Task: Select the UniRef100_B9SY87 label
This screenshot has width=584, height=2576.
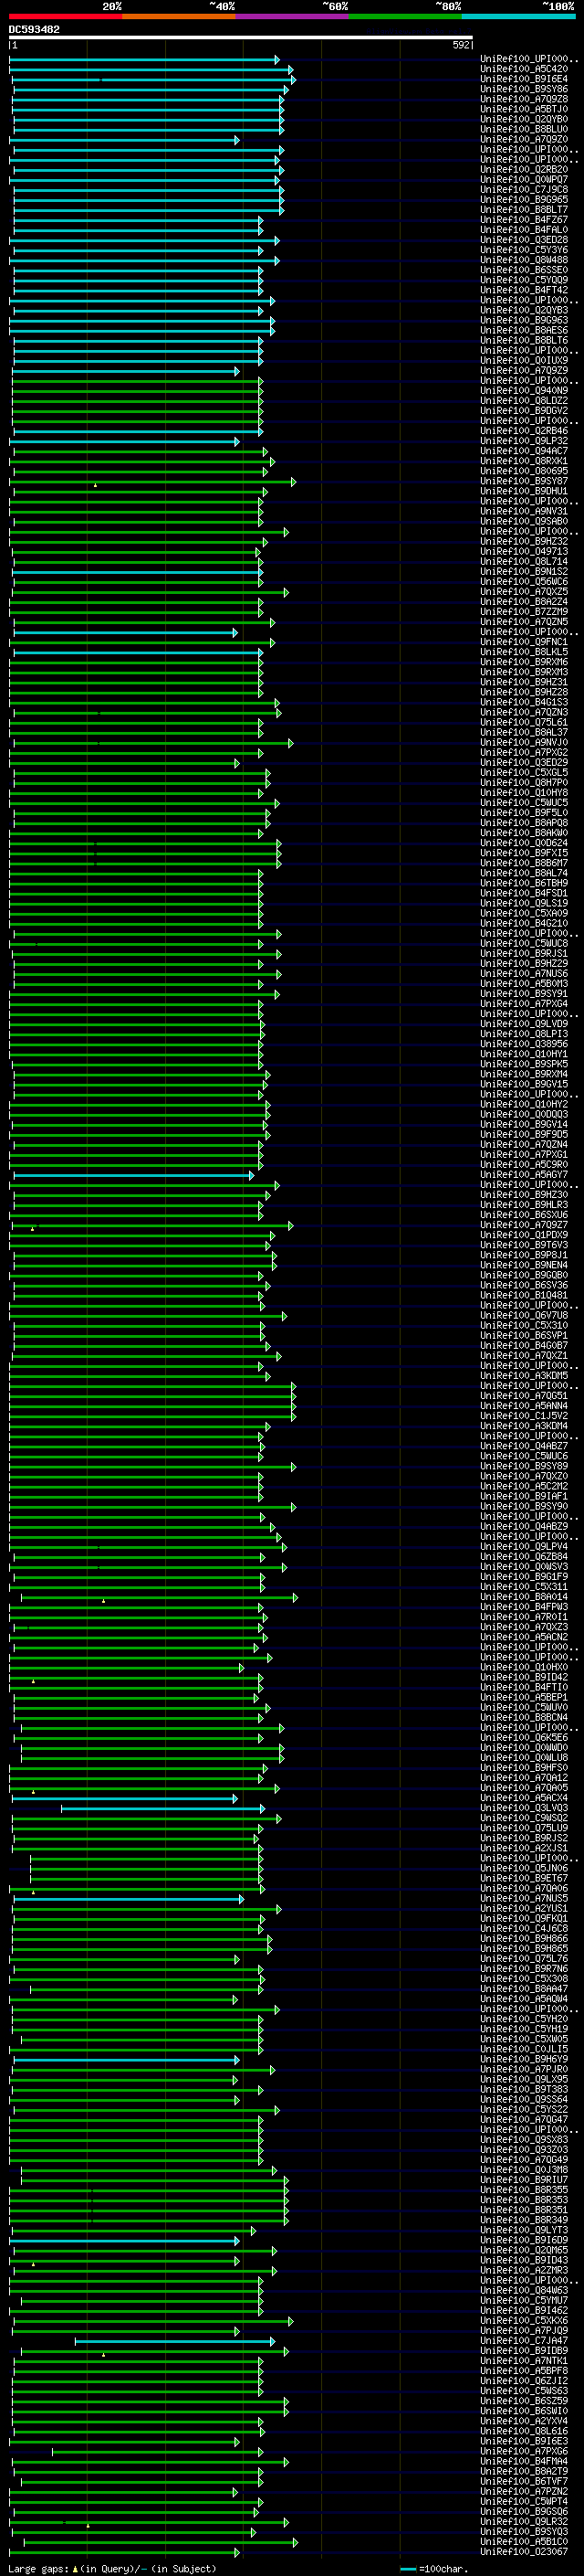Action: pyautogui.click(x=524, y=482)
